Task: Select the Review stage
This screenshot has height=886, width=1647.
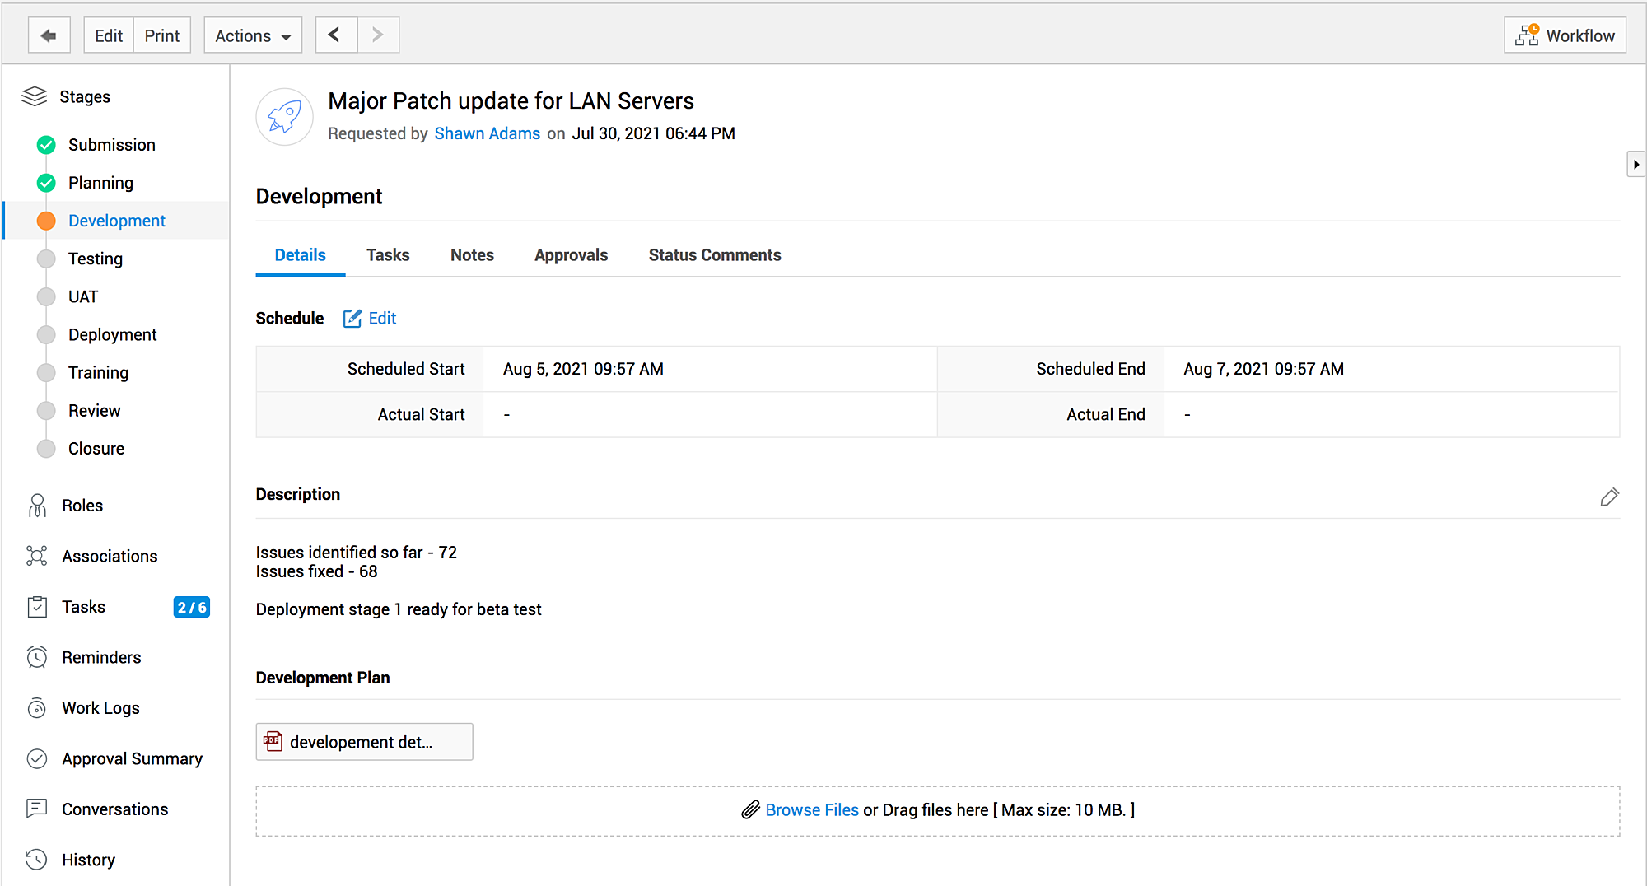Action: (x=94, y=410)
